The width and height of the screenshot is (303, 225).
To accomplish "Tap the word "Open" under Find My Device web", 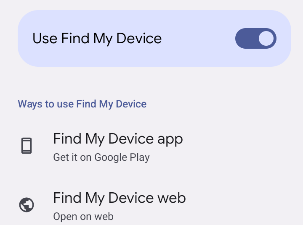I will coord(65,217).
